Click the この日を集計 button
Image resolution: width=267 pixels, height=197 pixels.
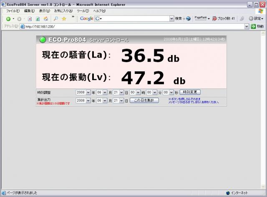(x=144, y=100)
